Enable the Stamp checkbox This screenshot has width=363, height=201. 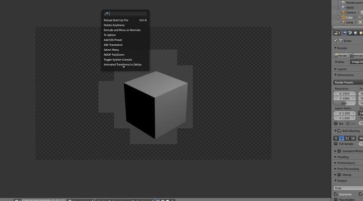339,175
